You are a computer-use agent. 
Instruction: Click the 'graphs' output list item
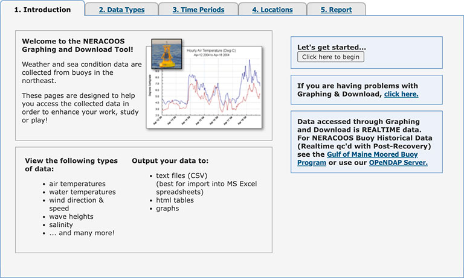[x=167, y=209]
